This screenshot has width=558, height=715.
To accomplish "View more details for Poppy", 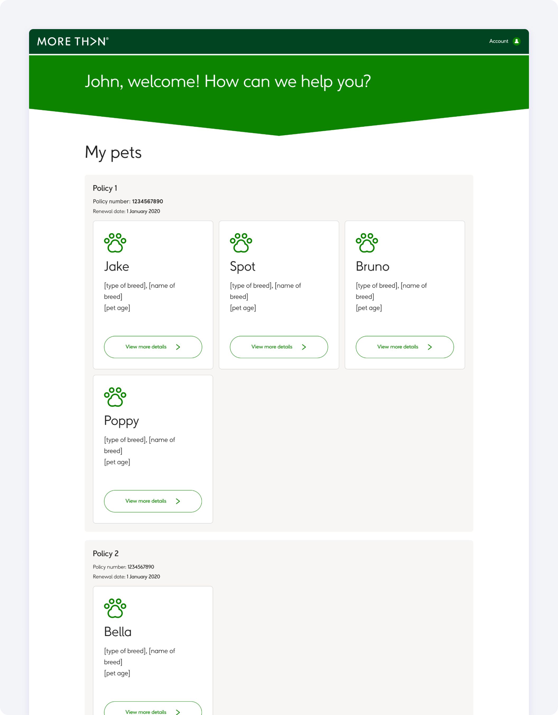I will click(x=152, y=501).
